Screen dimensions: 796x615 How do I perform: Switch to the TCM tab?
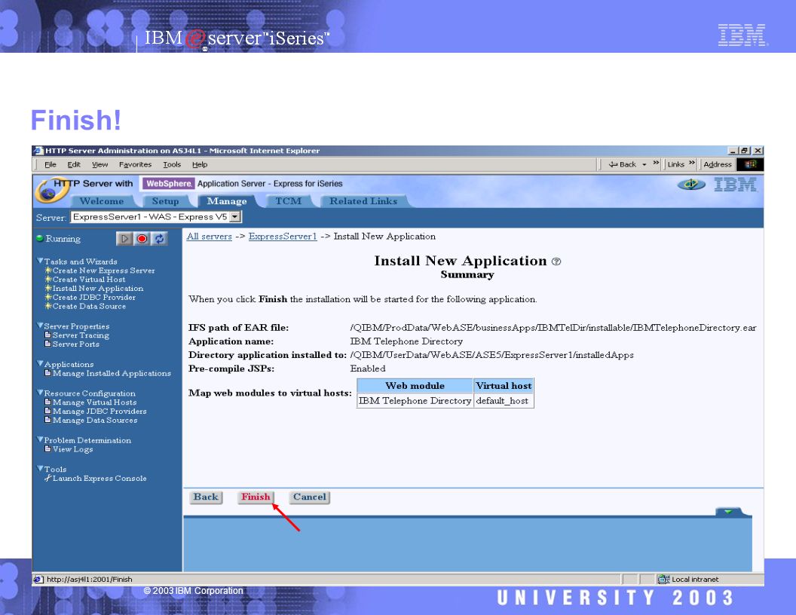click(x=289, y=201)
